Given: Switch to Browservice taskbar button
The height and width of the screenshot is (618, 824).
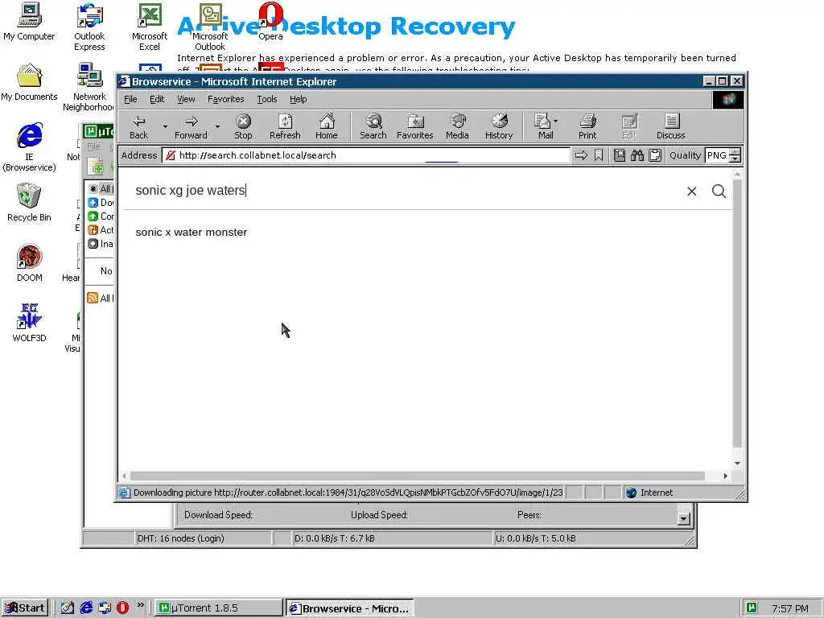Looking at the screenshot, I should 349,608.
